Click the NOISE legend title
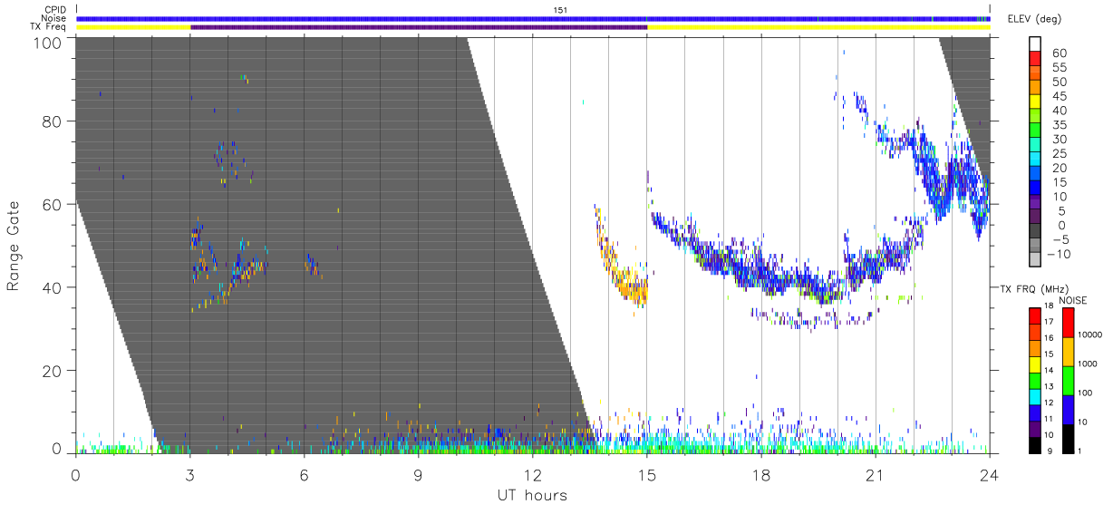1113x514 pixels. [1073, 299]
